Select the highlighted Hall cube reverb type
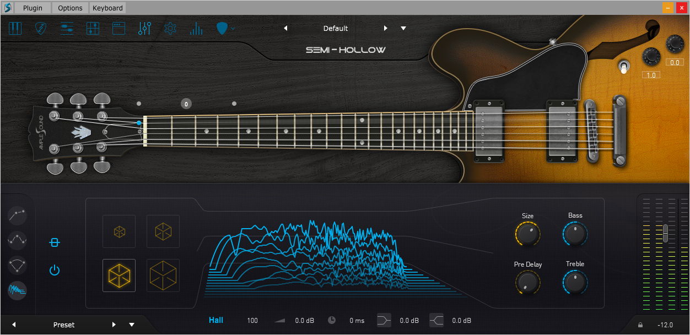 (x=119, y=275)
